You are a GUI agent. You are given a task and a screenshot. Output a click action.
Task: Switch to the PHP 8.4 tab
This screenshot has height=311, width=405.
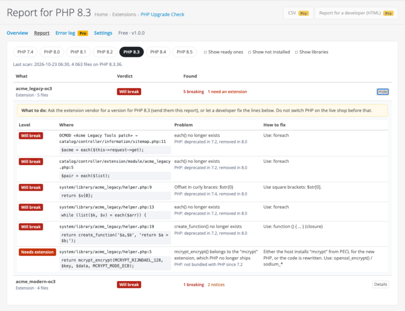158,52
